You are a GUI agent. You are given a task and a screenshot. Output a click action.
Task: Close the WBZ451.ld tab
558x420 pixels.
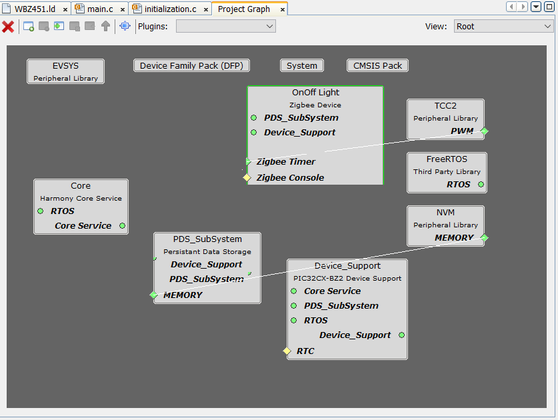(x=65, y=10)
